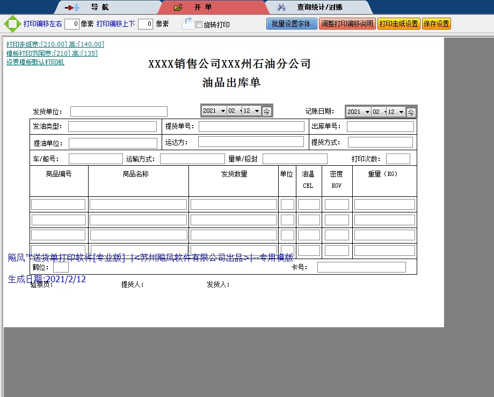Click the green diamond icon on the toolbar
494x397 pixels.
click(12, 24)
